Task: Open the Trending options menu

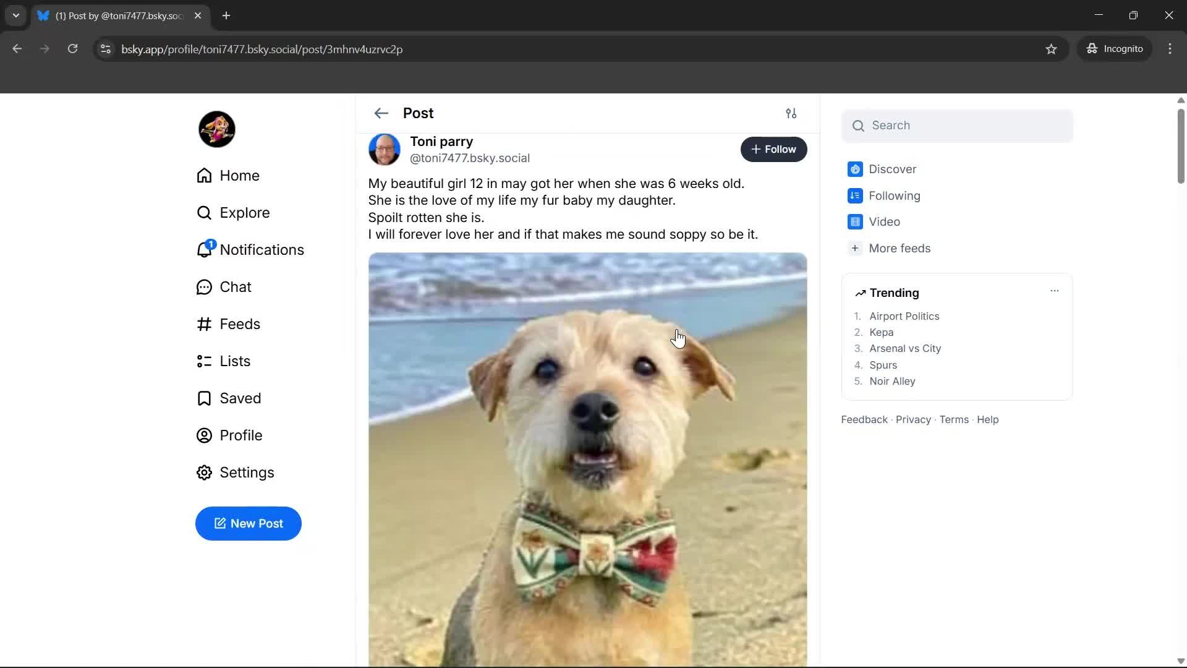Action: coord(1055,290)
